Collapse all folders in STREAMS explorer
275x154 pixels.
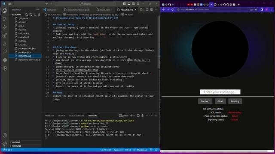tap(39, 15)
